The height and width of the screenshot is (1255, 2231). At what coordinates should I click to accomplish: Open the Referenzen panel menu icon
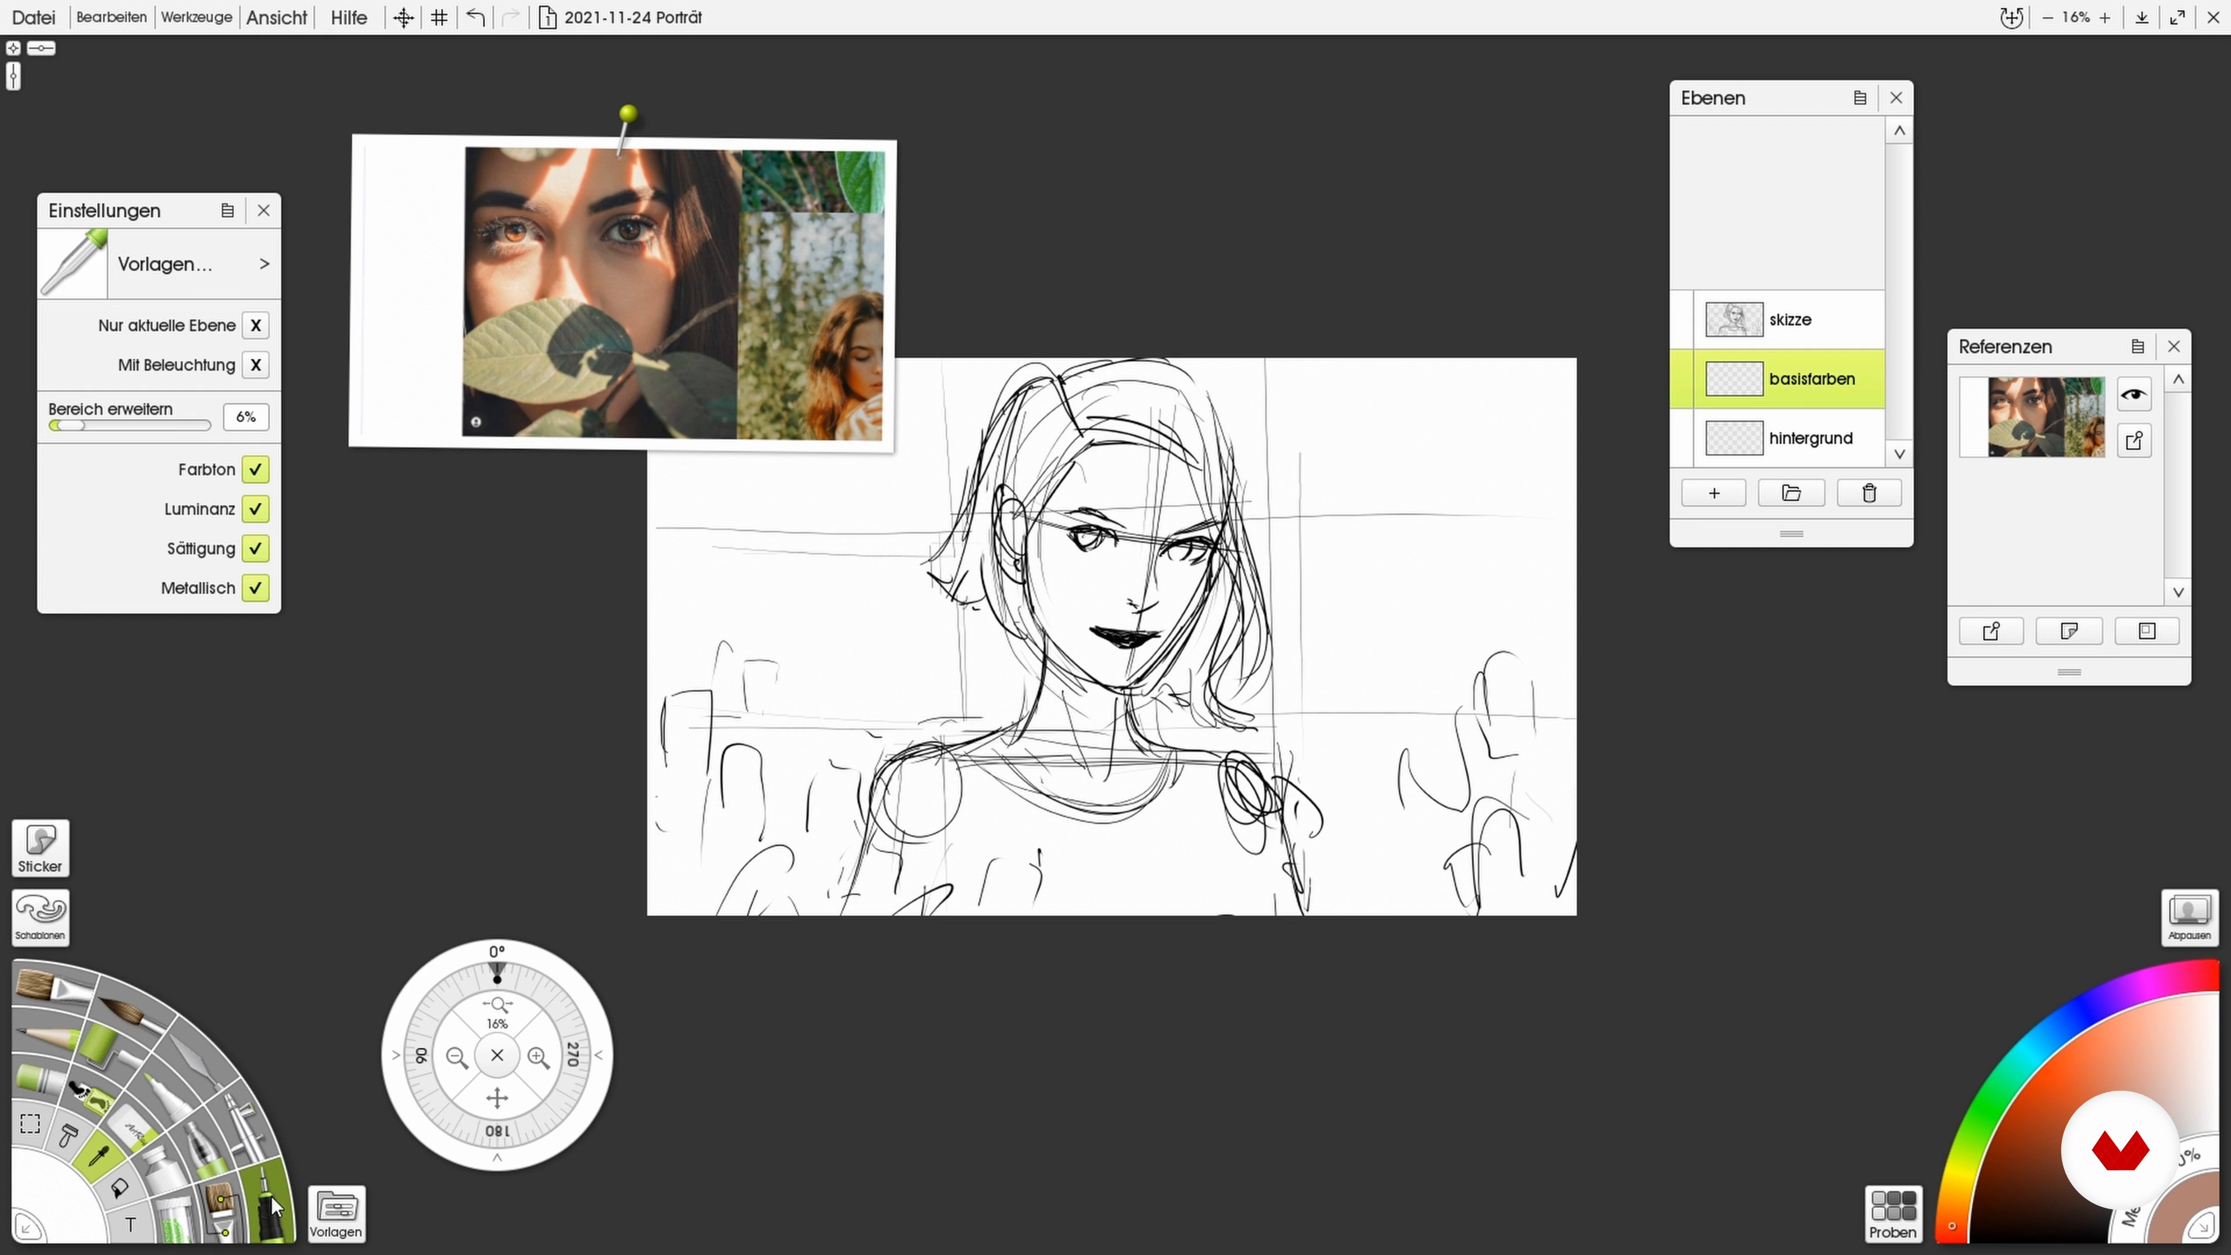click(2137, 346)
